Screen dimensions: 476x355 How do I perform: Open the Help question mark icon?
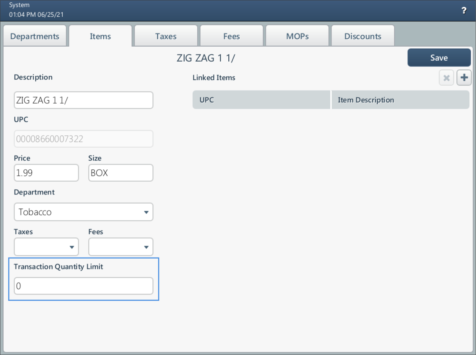click(x=464, y=11)
